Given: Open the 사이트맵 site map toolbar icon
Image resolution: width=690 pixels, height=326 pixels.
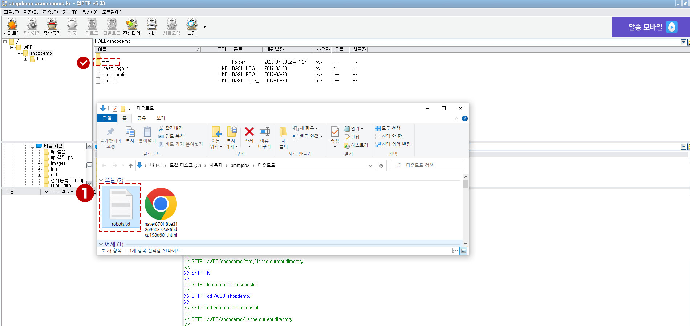Looking at the screenshot, I should tap(12, 27).
